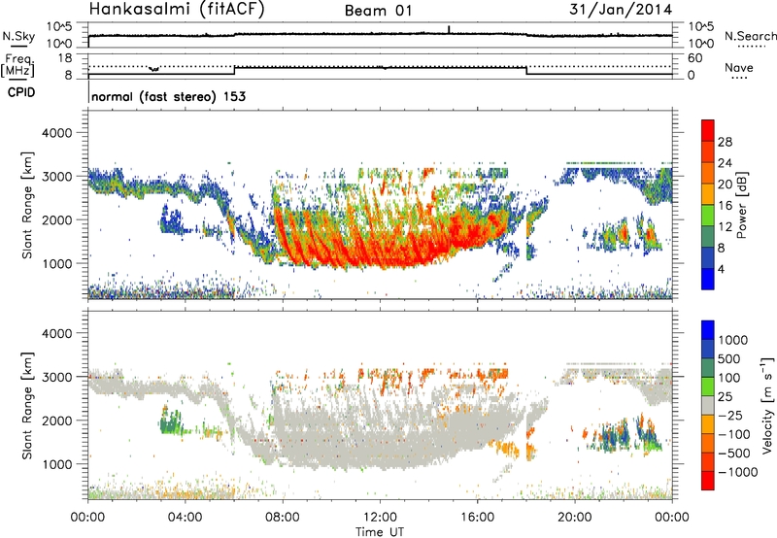
Task: Click the N.Sky axis label
Action: [x=18, y=36]
